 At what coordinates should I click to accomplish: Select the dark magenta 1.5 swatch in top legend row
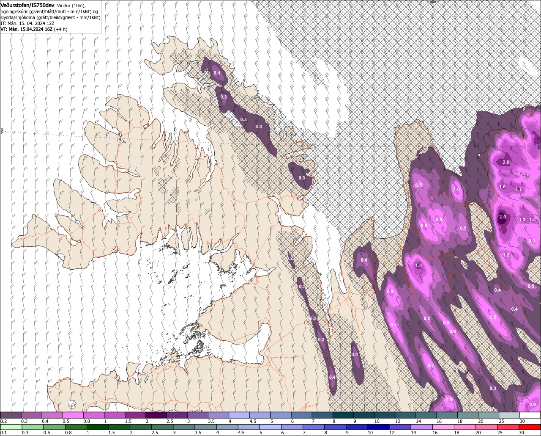tap(136, 416)
